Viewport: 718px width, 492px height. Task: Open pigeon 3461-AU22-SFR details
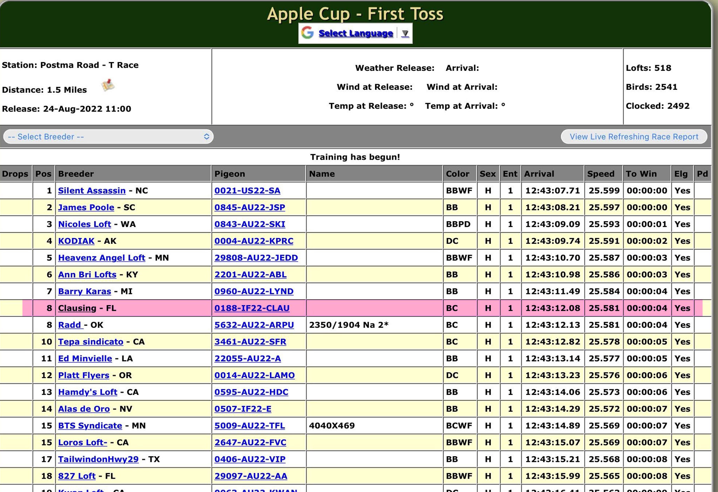pos(250,342)
